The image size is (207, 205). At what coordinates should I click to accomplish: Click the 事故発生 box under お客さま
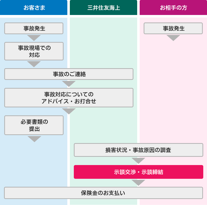34,28
